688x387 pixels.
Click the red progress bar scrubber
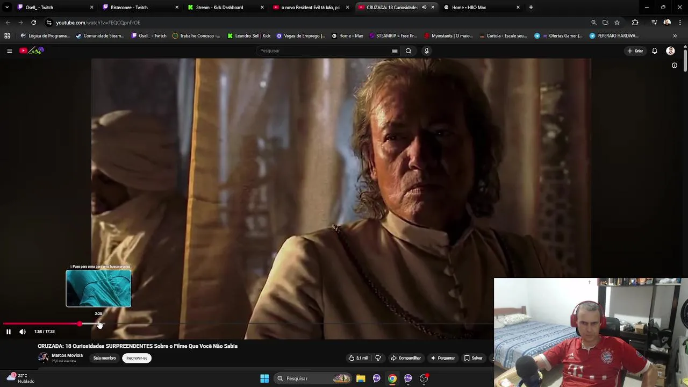[x=80, y=324]
